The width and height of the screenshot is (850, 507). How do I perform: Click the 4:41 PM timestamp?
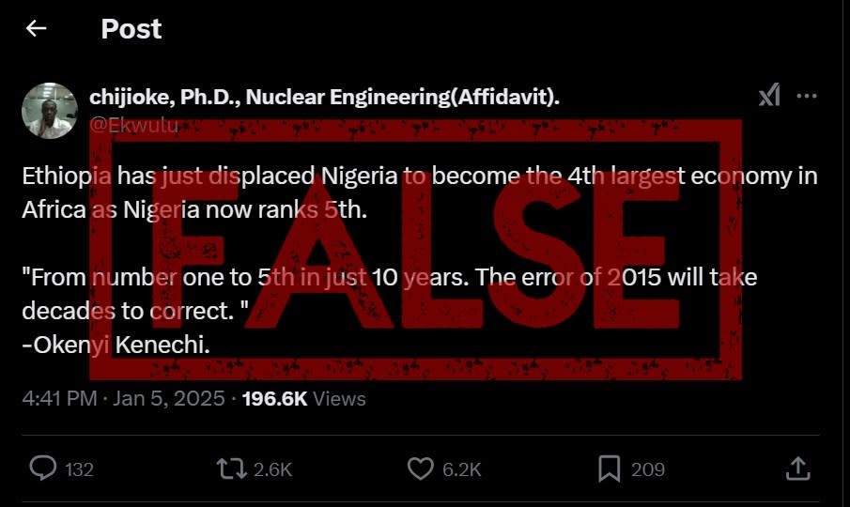point(59,398)
